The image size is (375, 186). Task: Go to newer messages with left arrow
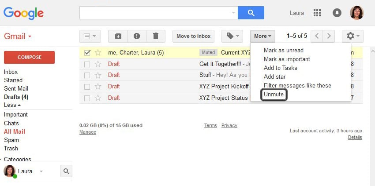(317, 36)
